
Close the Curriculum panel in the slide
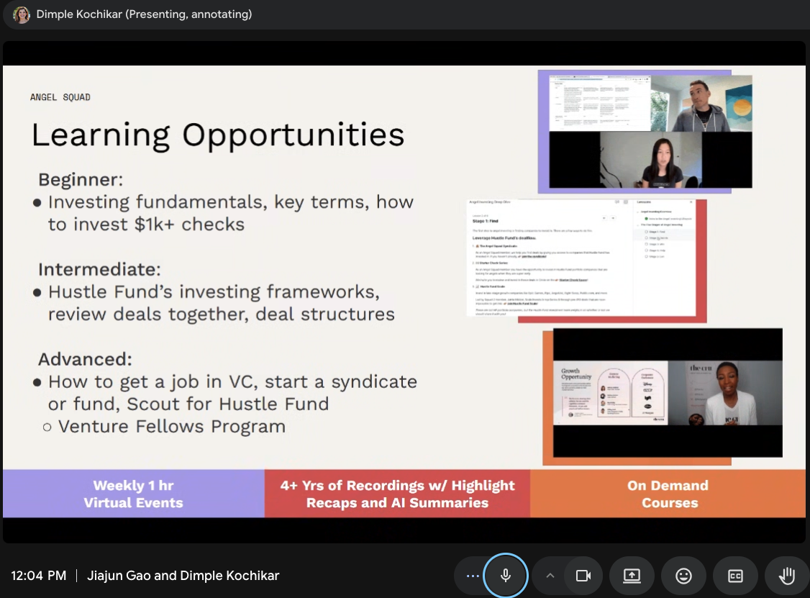click(x=691, y=203)
